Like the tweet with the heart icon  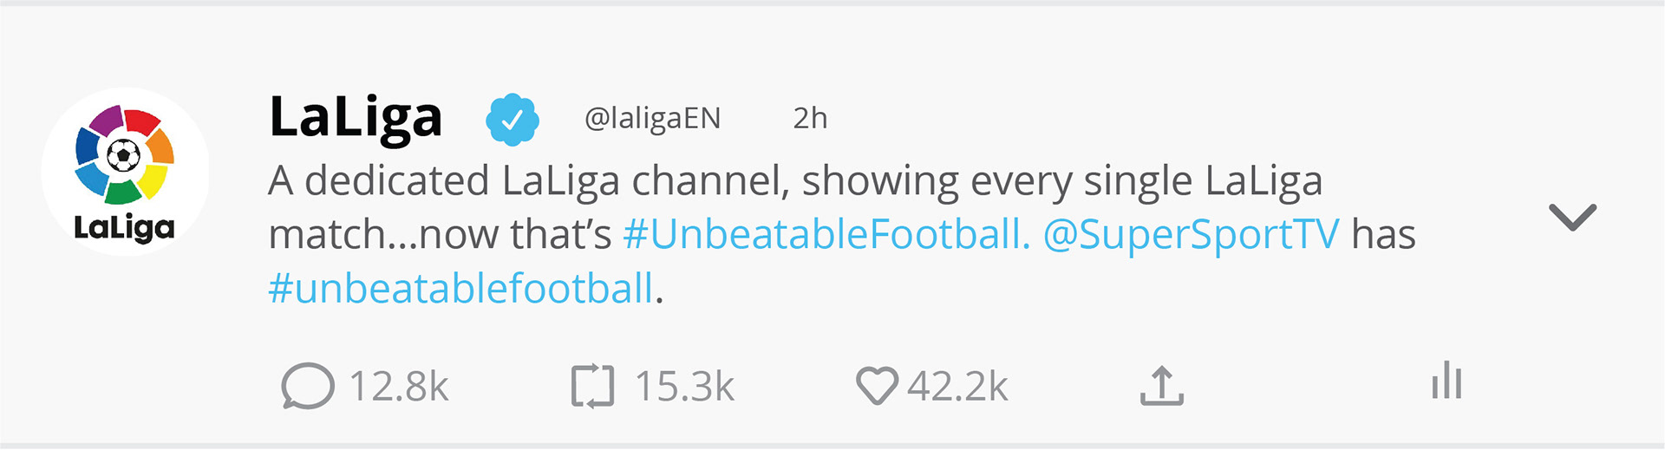tap(877, 386)
